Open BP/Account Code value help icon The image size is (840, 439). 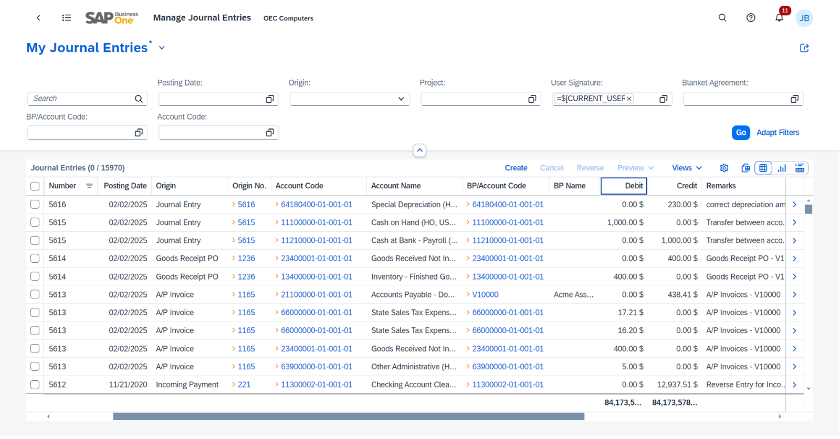click(139, 133)
